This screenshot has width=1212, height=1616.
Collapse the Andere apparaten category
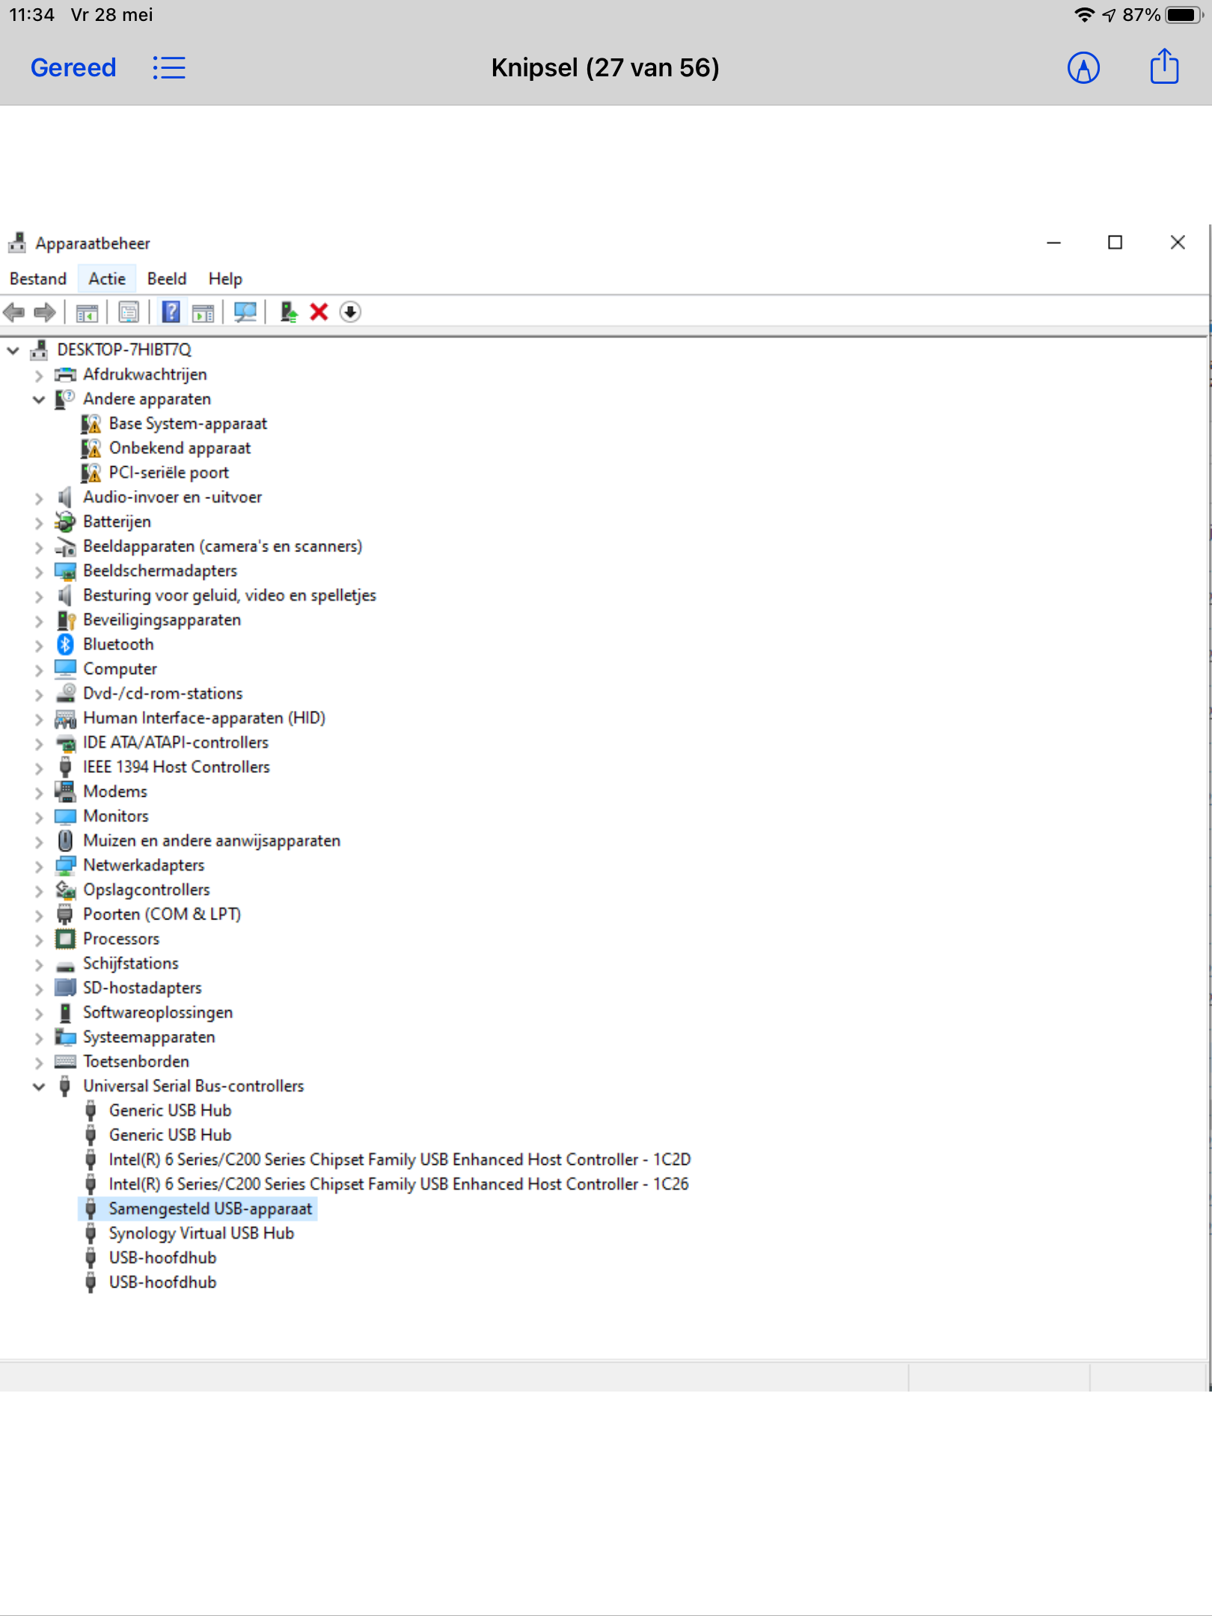39,399
